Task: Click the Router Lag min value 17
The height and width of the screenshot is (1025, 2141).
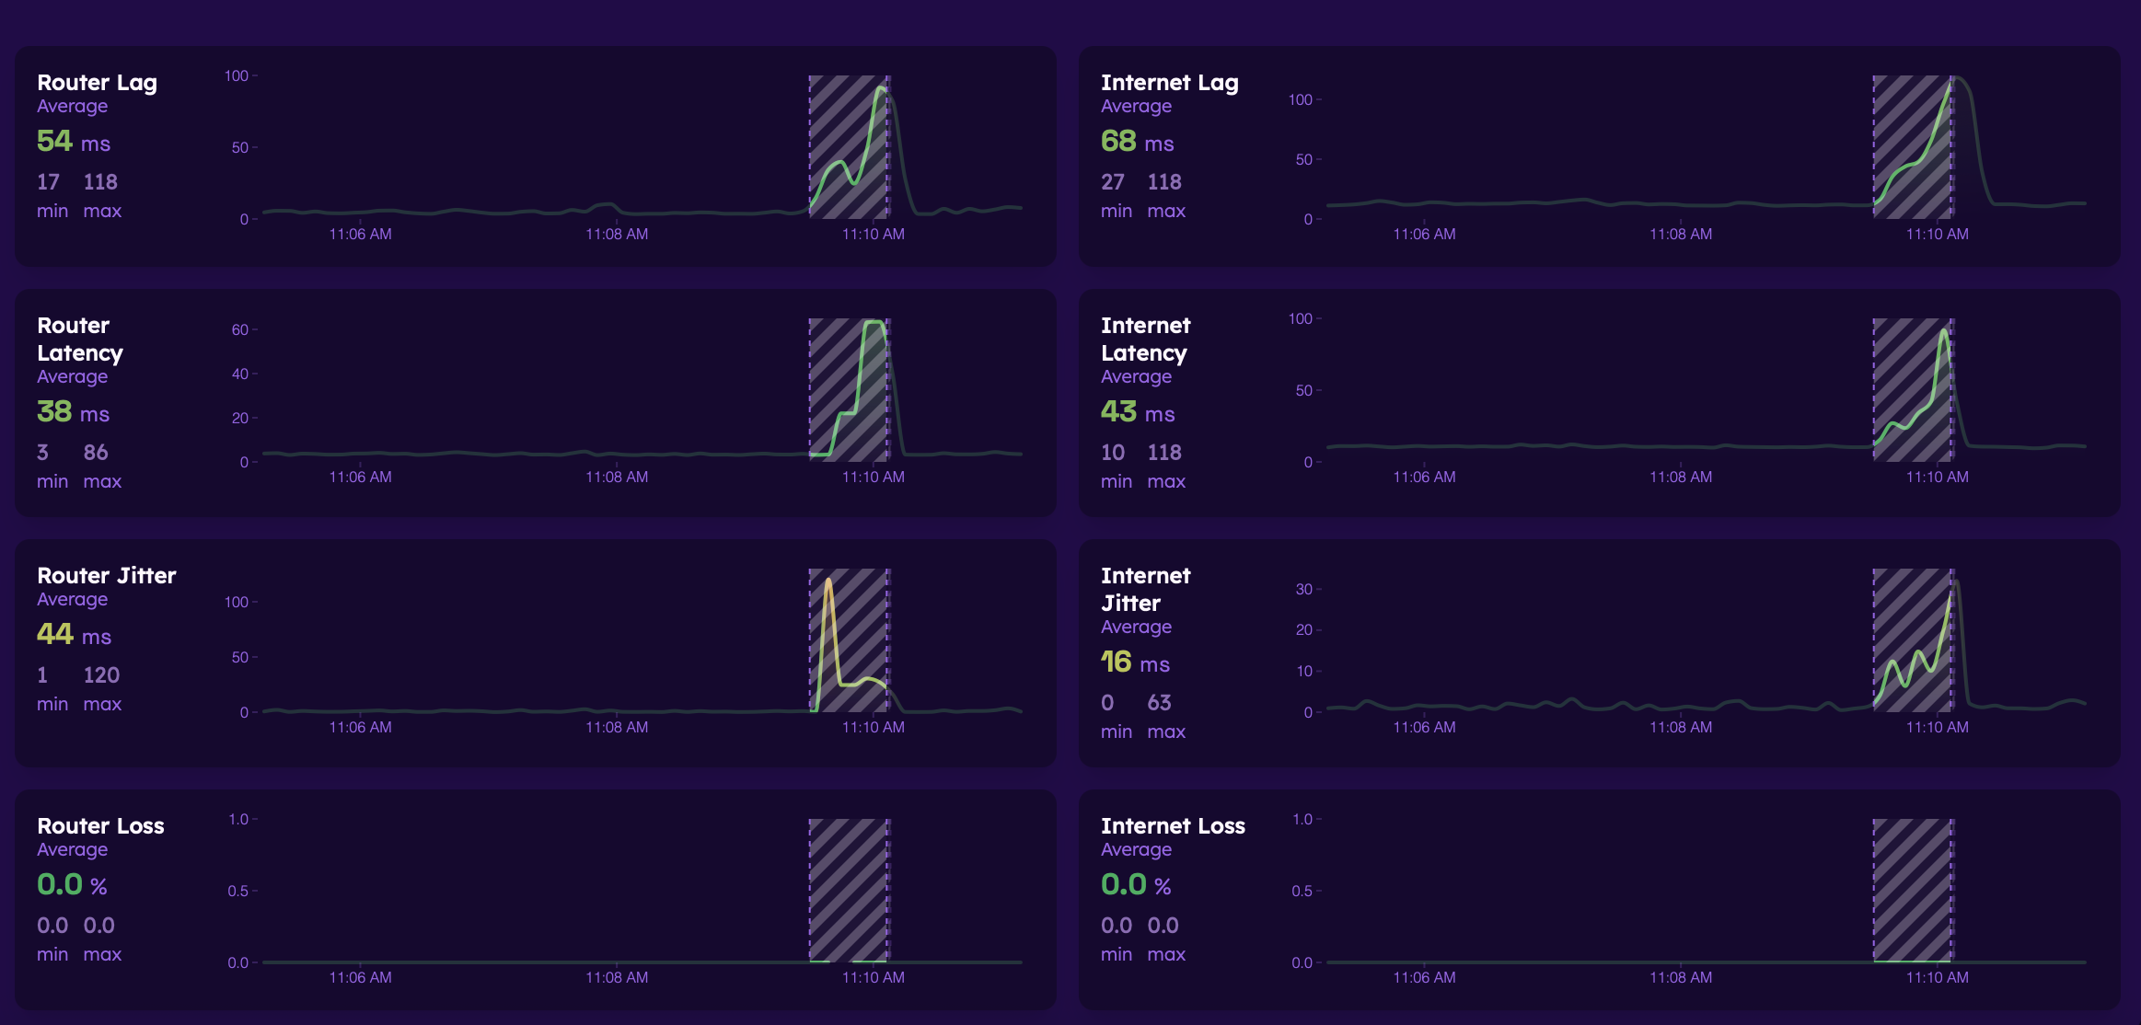Action: pyautogui.click(x=48, y=182)
